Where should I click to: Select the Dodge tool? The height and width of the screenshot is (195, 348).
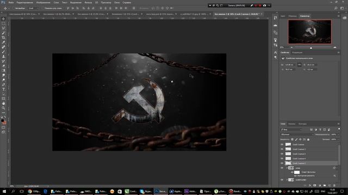click(x=3, y=80)
